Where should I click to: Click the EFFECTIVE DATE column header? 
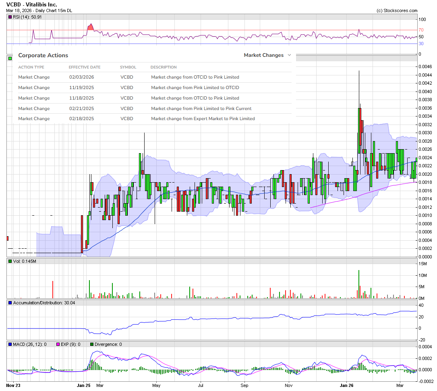click(85, 67)
